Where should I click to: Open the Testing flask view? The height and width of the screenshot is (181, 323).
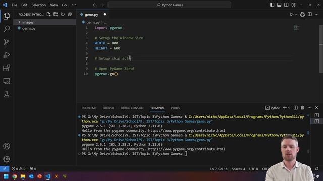coord(7,94)
